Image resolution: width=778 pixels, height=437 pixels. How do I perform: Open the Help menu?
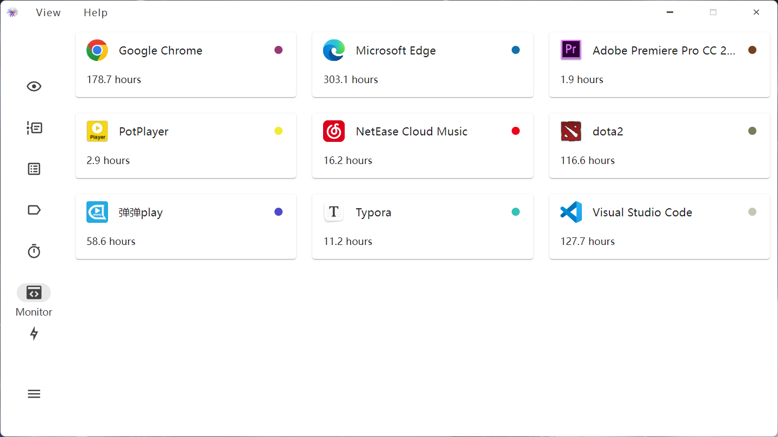(96, 12)
